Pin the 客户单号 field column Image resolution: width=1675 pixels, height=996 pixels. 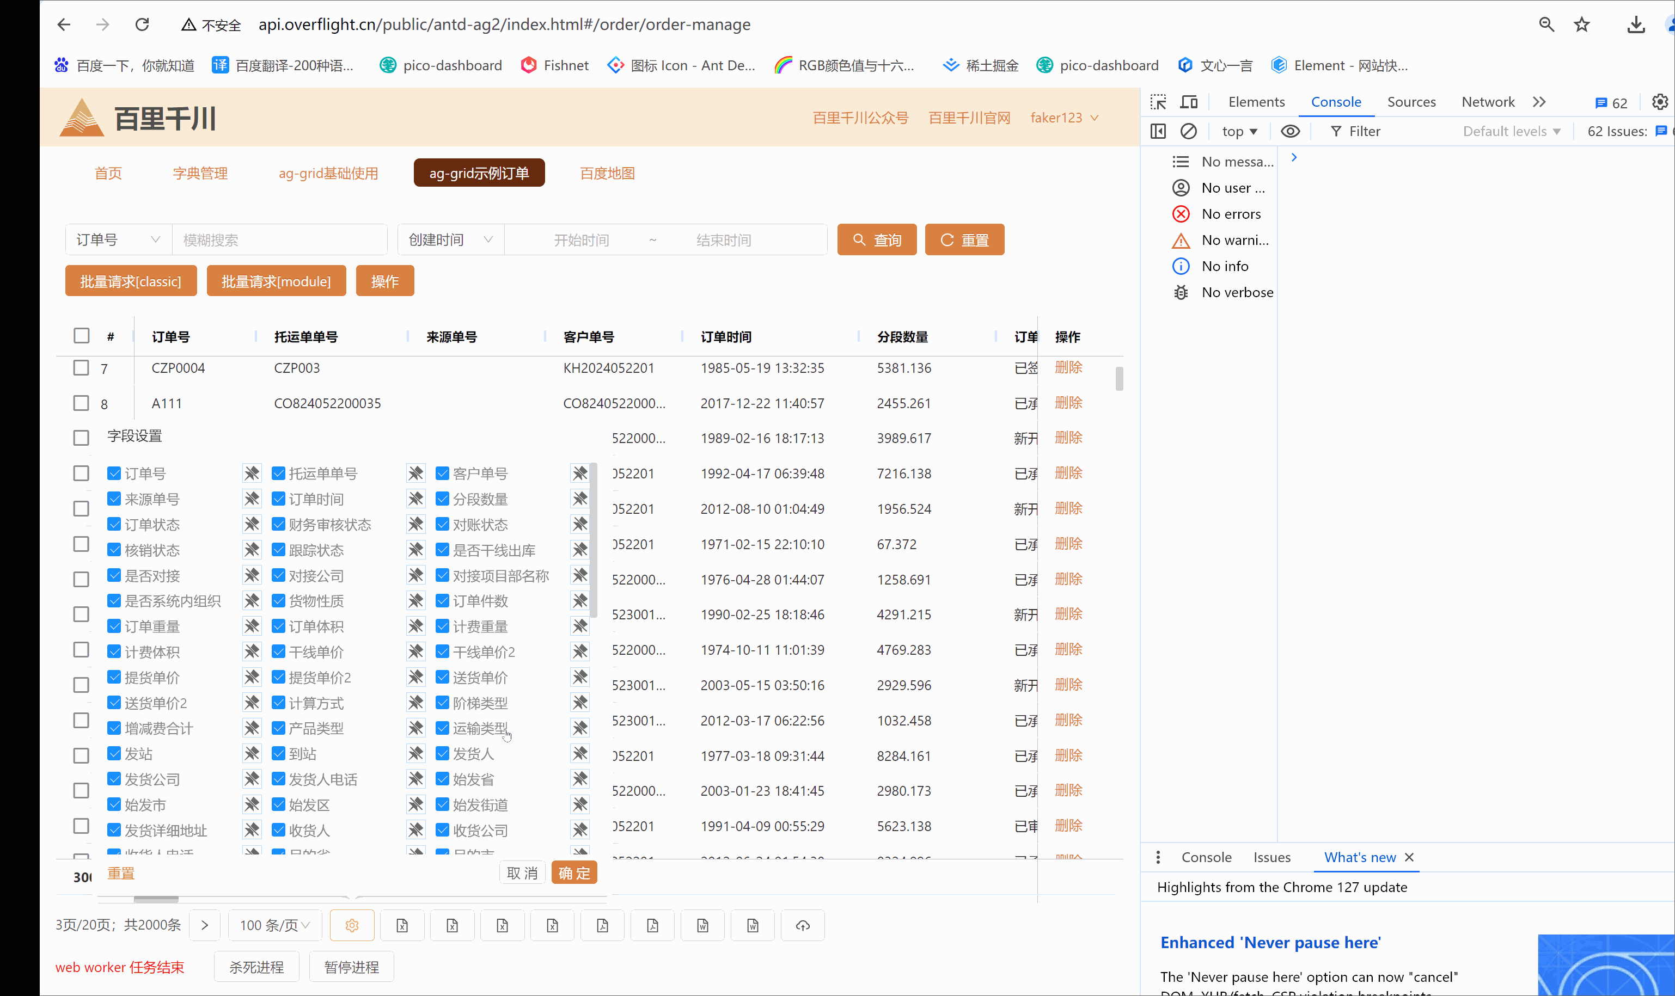pyautogui.click(x=580, y=473)
